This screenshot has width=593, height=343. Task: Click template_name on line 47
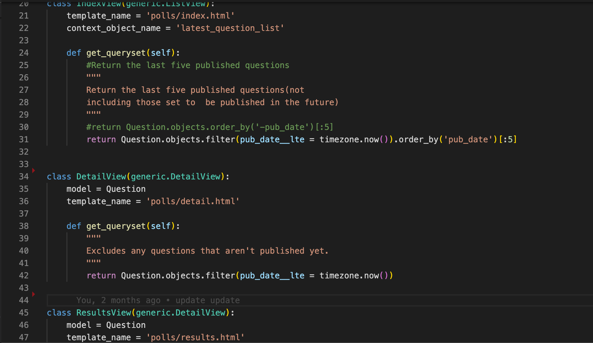click(x=98, y=338)
